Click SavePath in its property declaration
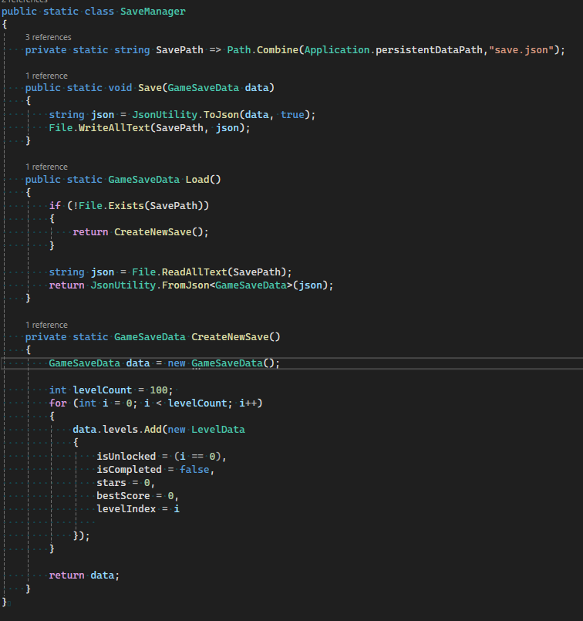The height and width of the screenshot is (621, 583). point(179,50)
